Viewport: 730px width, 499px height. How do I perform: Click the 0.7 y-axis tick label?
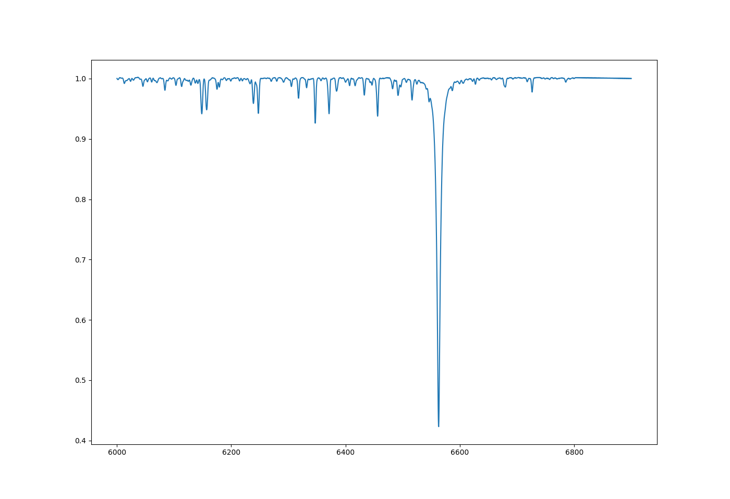point(81,260)
